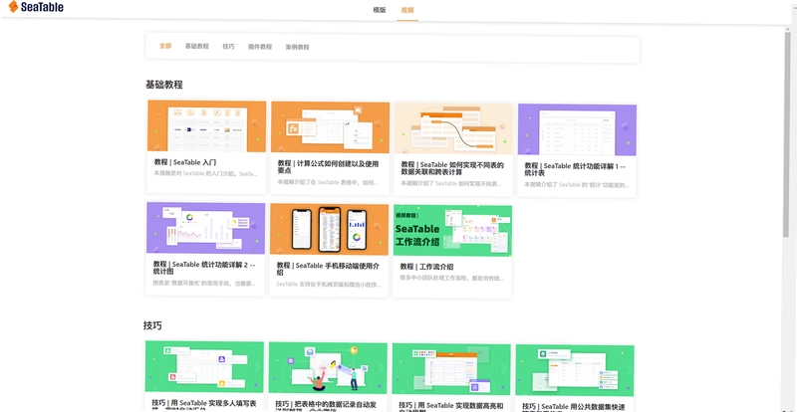Open the 计算公式 fx tutorial thumbnail

[331, 127]
